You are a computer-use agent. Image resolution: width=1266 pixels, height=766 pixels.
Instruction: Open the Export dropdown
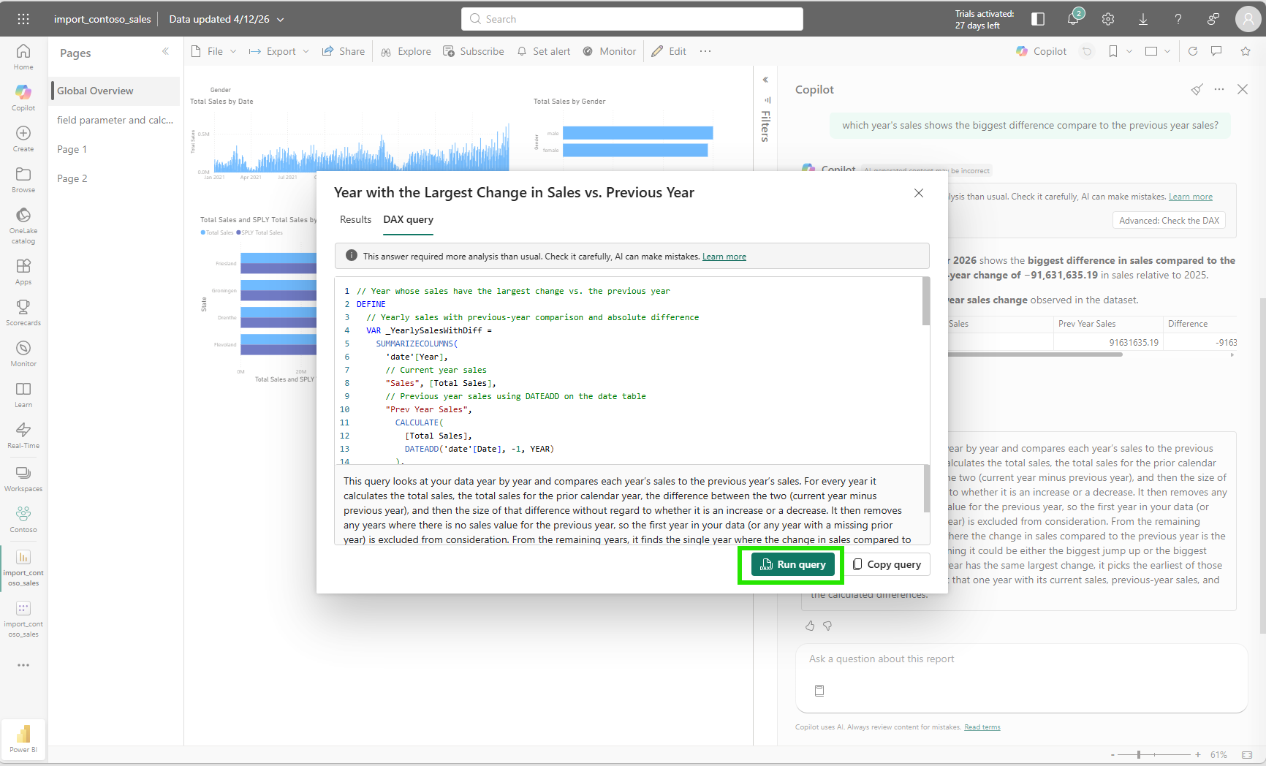click(x=279, y=51)
